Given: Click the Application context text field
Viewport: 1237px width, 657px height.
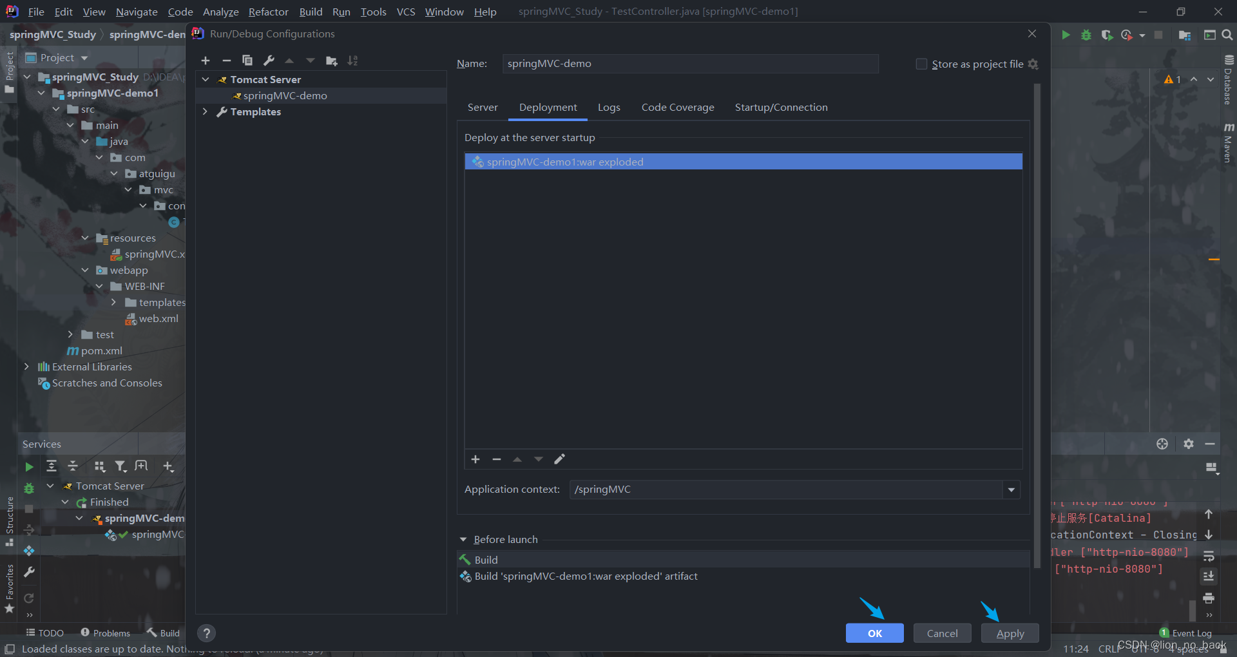Looking at the screenshot, I should 786,490.
